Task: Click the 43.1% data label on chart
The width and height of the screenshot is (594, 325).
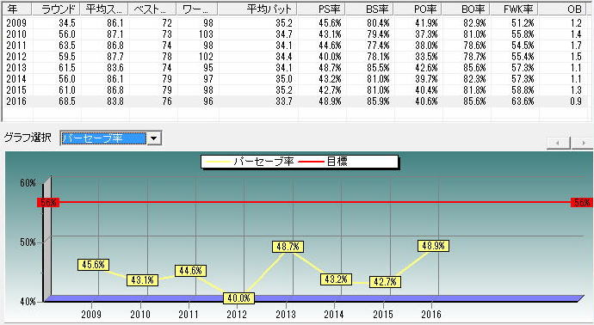Action: coord(142,280)
